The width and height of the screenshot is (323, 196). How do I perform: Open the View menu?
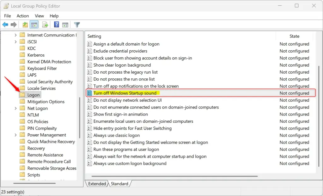(x=39, y=16)
